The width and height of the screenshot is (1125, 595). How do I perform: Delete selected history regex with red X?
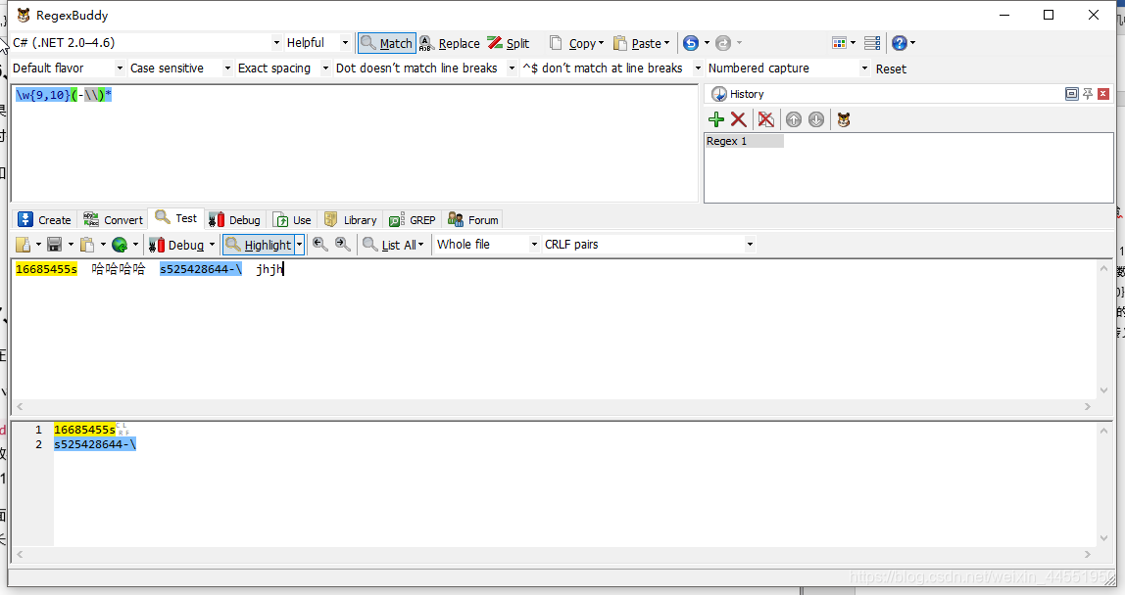[738, 119]
